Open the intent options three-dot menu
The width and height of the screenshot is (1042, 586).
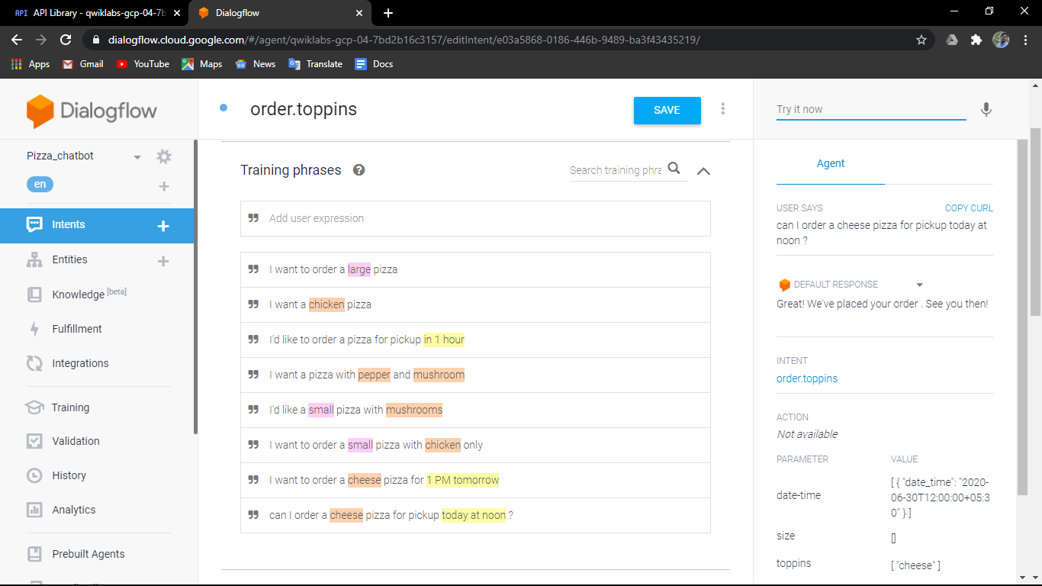pyautogui.click(x=722, y=108)
